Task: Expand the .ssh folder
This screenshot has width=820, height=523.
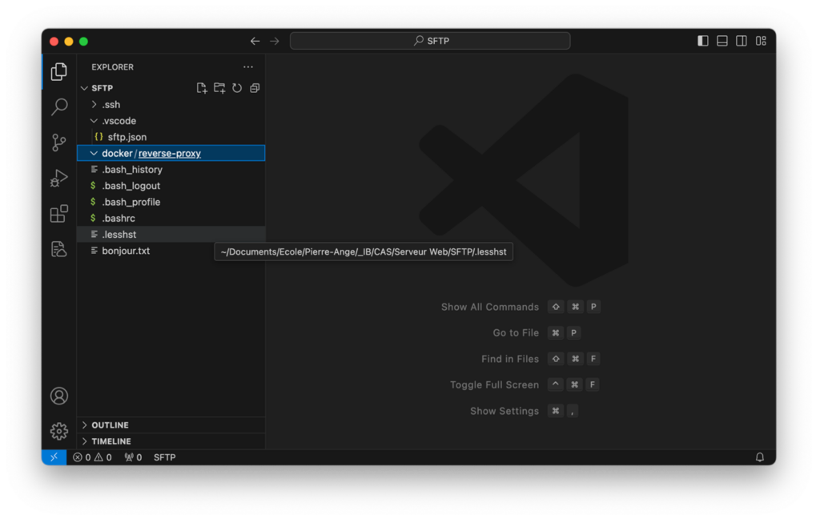Action: click(171, 105)
